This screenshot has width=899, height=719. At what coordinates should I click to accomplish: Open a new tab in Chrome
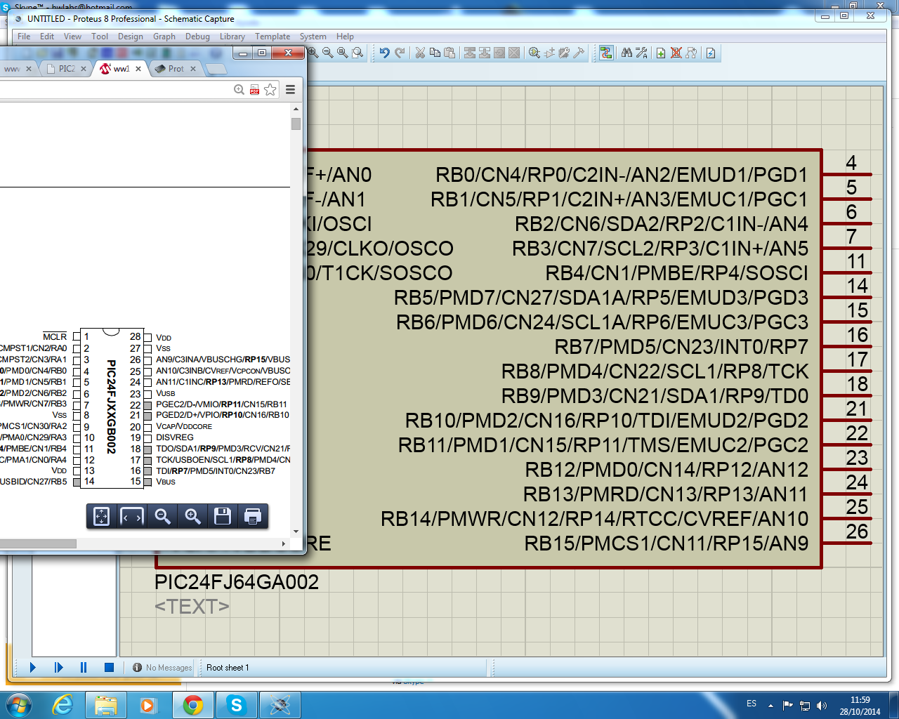[x=216, y=69]
